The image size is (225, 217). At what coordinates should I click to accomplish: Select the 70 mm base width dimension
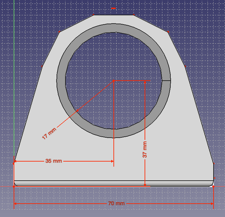click(x=116, y=203)
